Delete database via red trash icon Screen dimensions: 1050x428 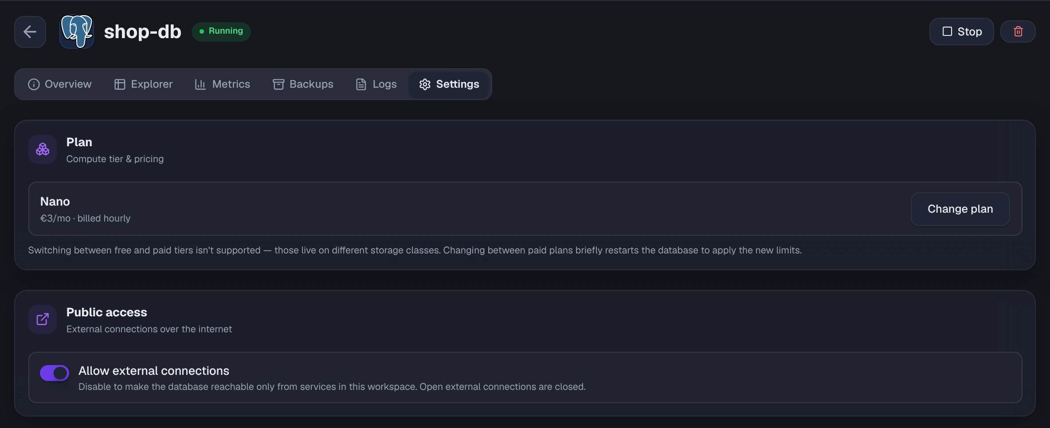click(1018, 31)
